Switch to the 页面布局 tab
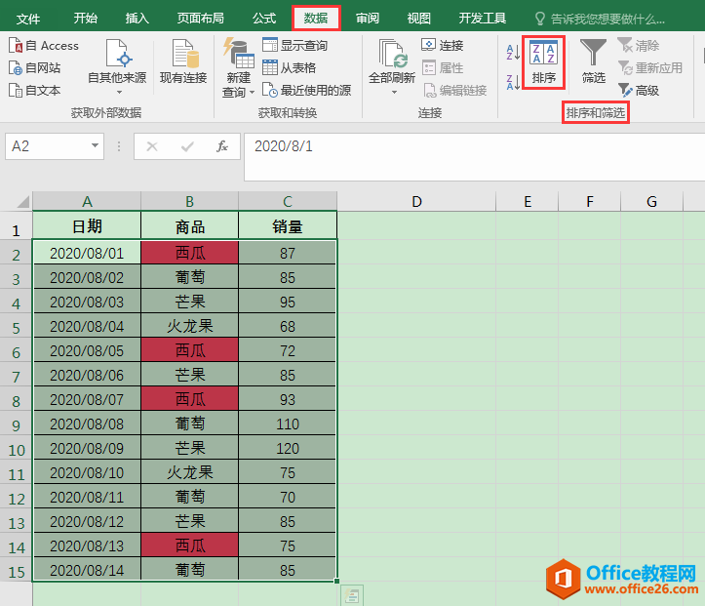The width and height of the screenshot is (705, 606). (x=201, y=19)
